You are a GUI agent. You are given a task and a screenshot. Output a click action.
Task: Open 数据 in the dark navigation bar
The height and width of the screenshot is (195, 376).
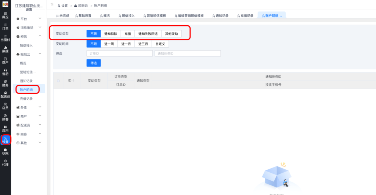[x=5, y=49]
